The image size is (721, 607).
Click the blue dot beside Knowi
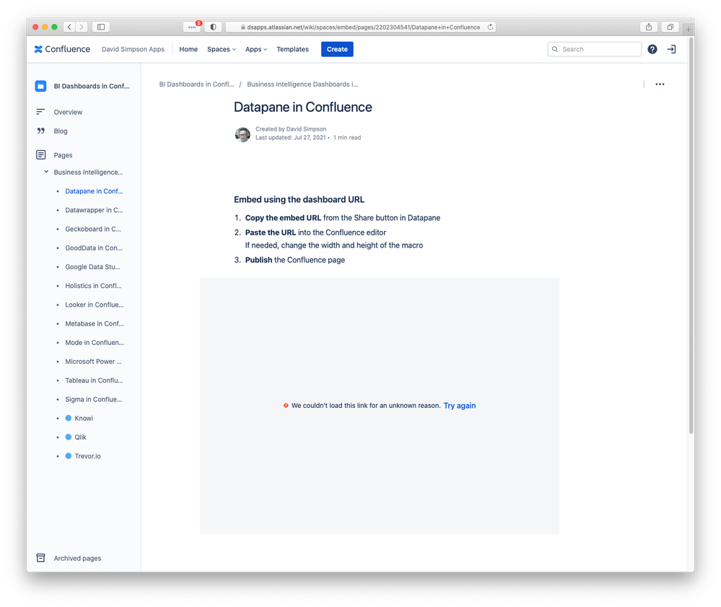[69, 418]
